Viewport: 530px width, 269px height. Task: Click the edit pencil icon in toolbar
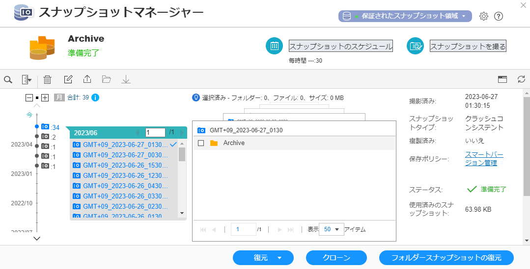pos(68,79)
